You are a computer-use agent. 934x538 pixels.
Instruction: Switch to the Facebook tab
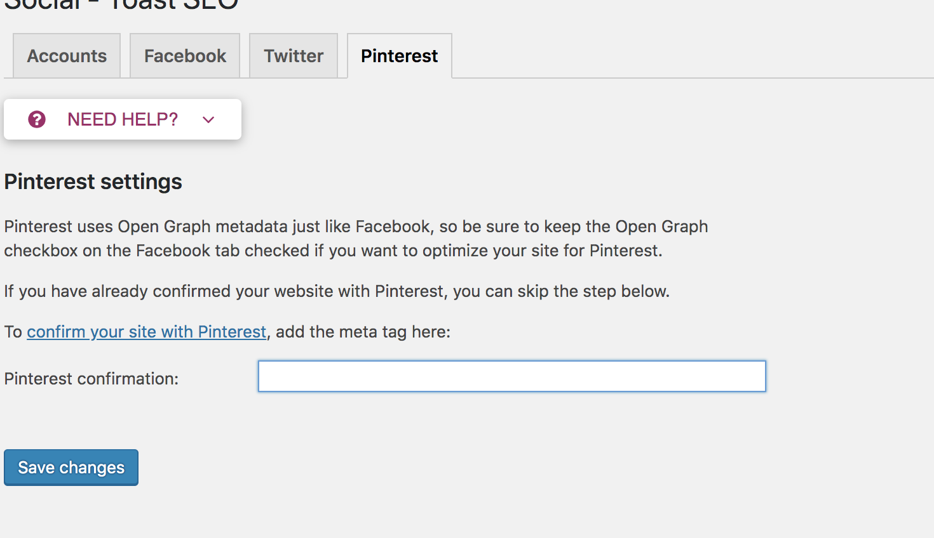click(x=185, y=56)
